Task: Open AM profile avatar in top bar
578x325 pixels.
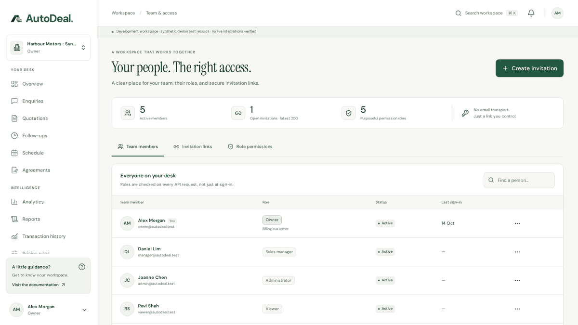Action: tap(557, 13)
